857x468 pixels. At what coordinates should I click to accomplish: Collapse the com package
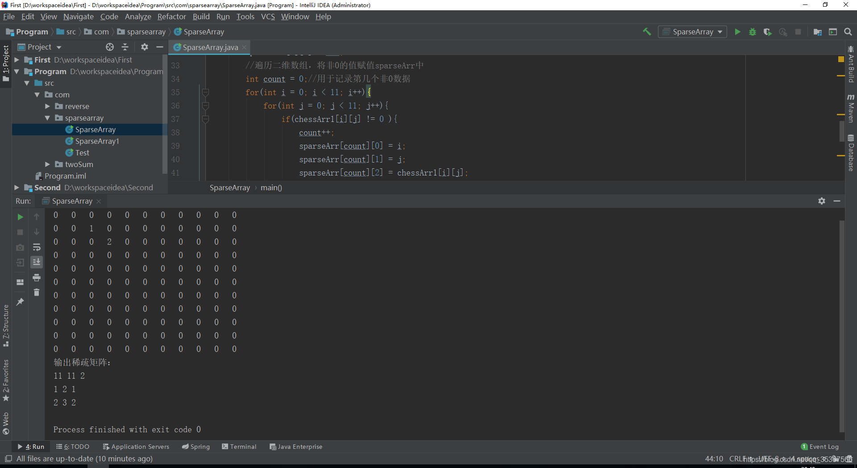pos(37,95)
